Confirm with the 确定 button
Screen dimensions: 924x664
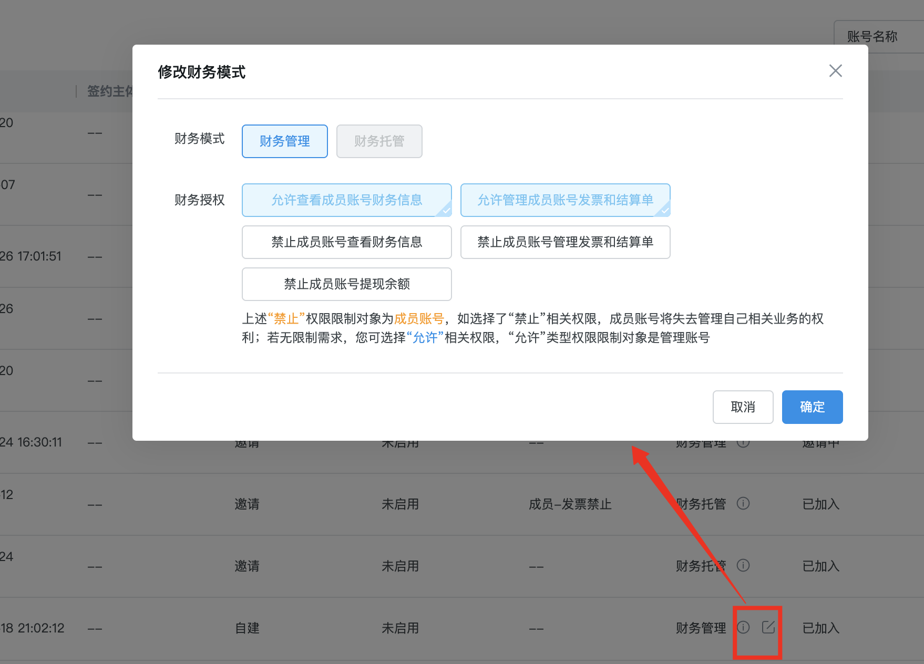click(812, 407)
